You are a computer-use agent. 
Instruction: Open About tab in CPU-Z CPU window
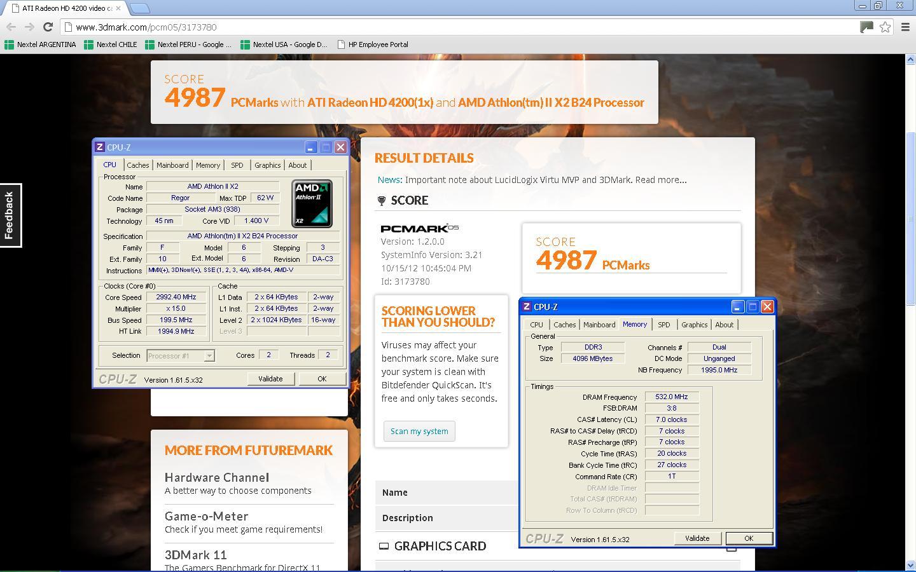pos(297,165)
